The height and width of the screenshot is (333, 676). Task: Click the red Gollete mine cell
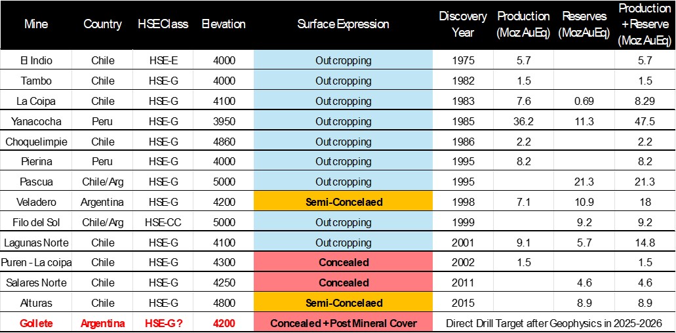click(36, 323)
